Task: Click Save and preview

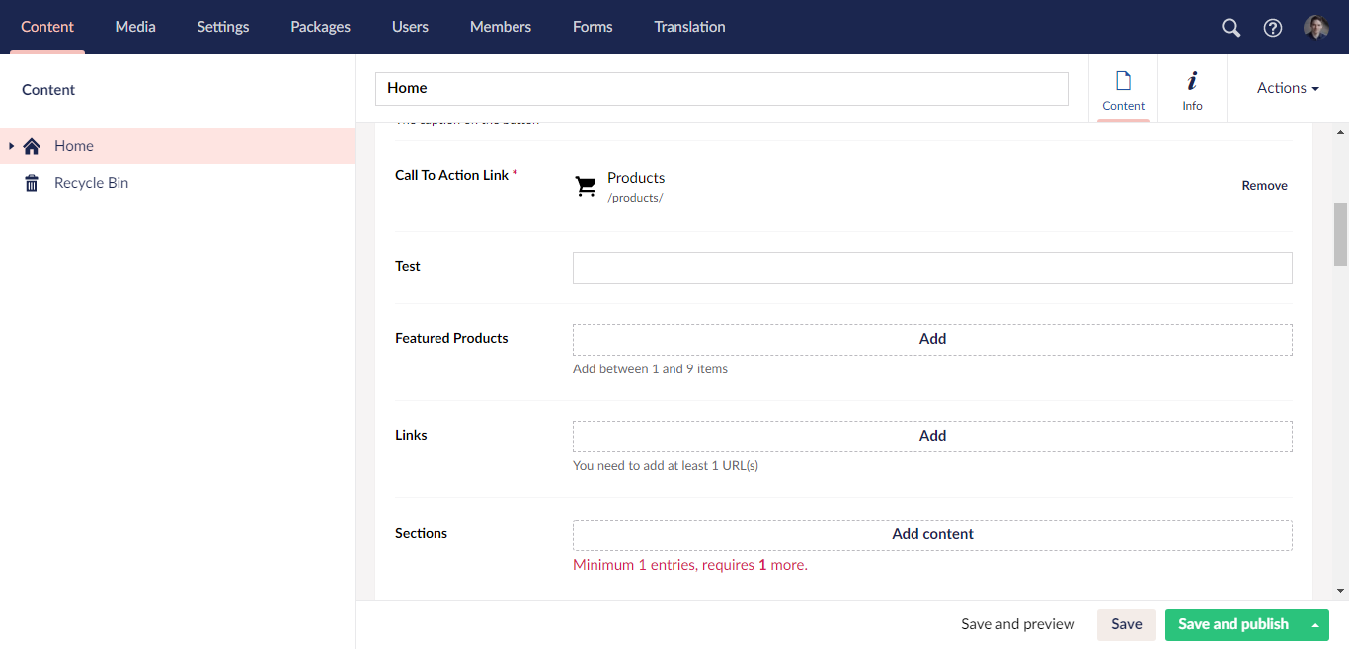Action: 1017,624
